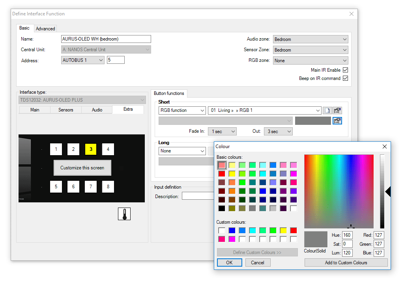Open the Fade In duration dropdown
The image size is (404, 282).
[223, 132]
